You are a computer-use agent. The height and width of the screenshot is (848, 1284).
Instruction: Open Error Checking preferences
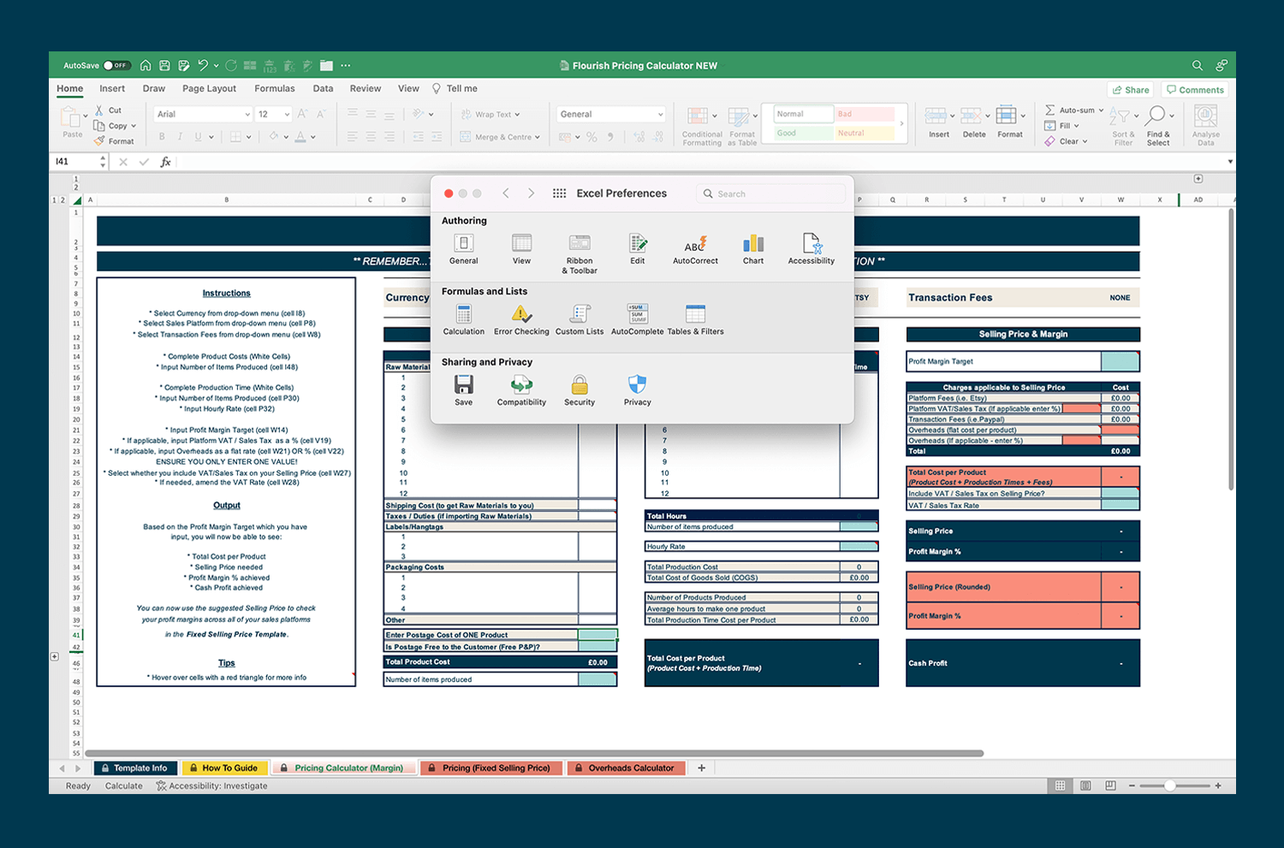click(x=521, y=317)
